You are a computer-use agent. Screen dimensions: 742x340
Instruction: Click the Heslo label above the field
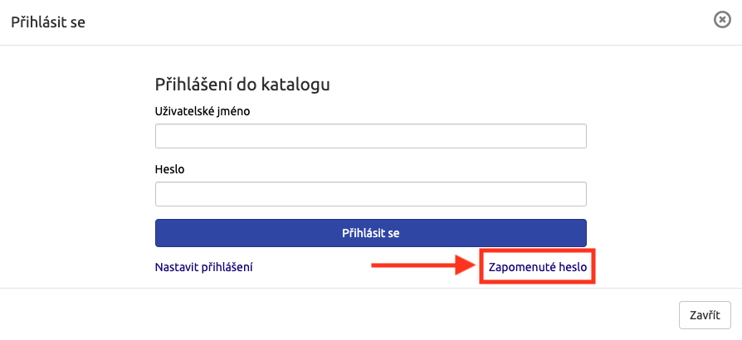(x=169, y=168)
